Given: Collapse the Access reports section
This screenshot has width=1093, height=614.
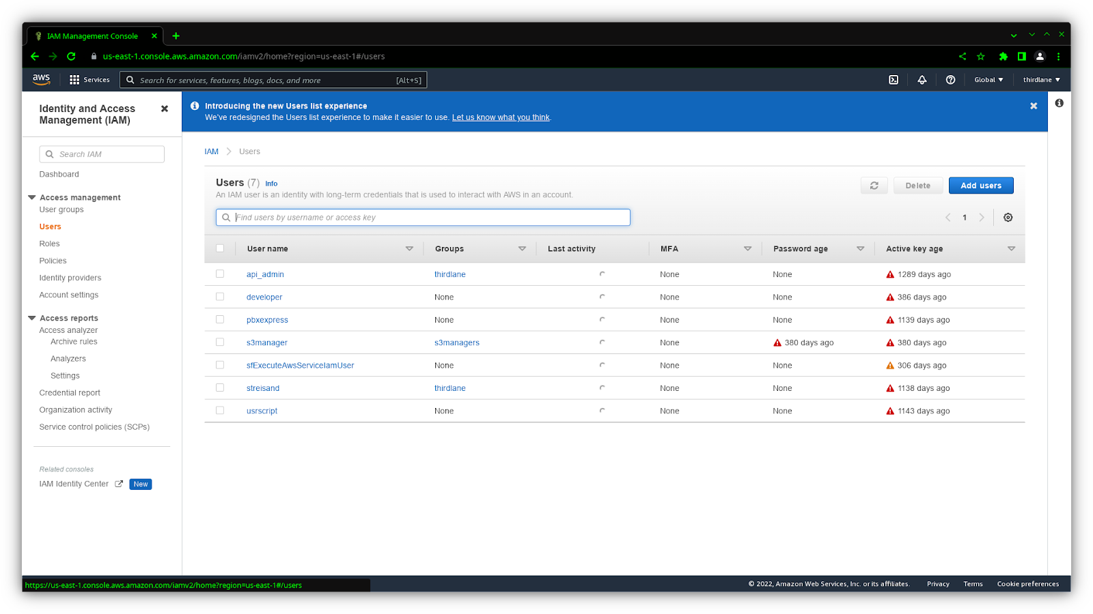Looking at the screenshot, I should click(31, 318).
